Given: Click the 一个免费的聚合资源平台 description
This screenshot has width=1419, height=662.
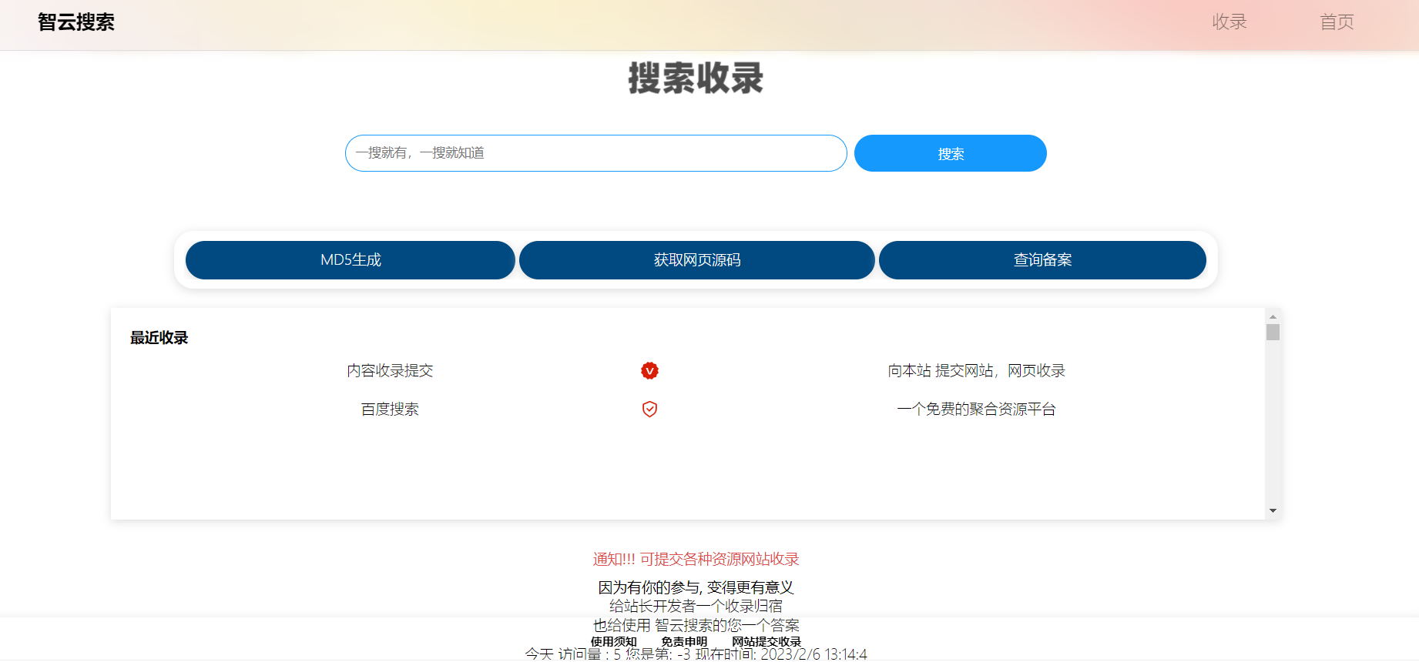Looking at the screenshot, I should (976, 410).
